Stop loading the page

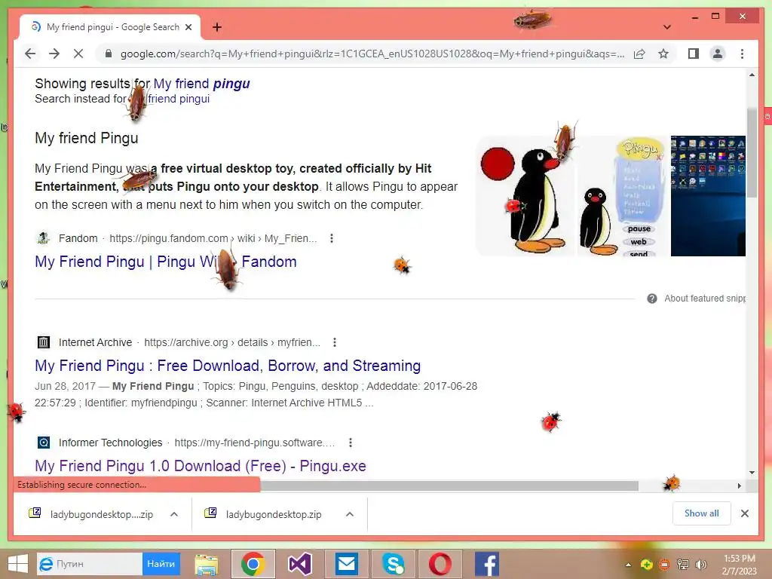click(x=78, y=54)
